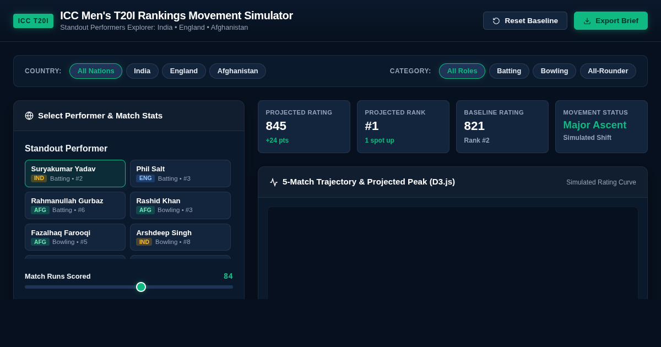Click the ICC T20I logo badge
661x347 pixels.
33,21
